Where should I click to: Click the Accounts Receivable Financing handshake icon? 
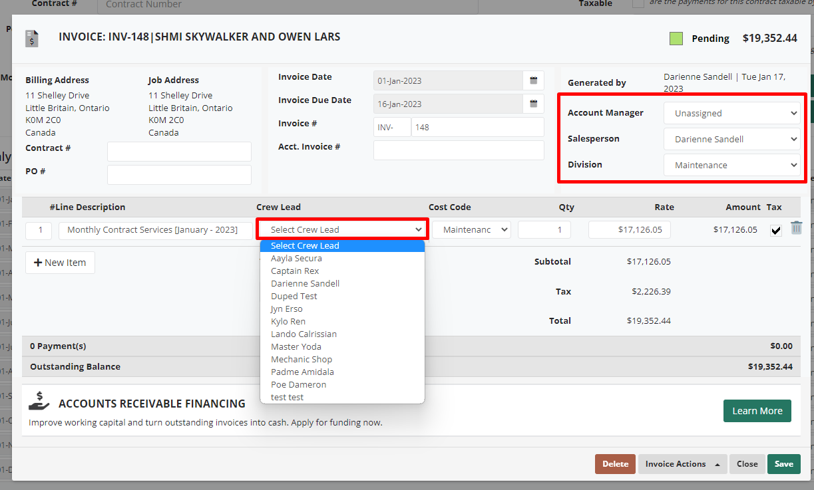pyautogui.click(x=38, y=401)
